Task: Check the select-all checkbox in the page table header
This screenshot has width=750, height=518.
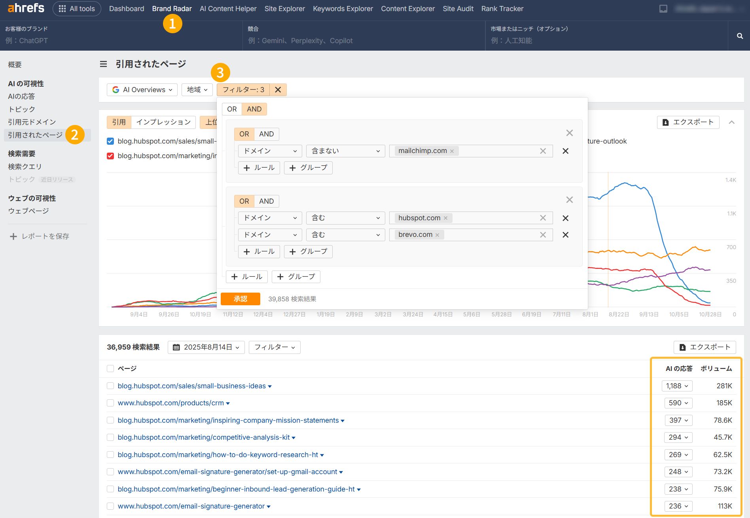Action: [x=110, y=368]
